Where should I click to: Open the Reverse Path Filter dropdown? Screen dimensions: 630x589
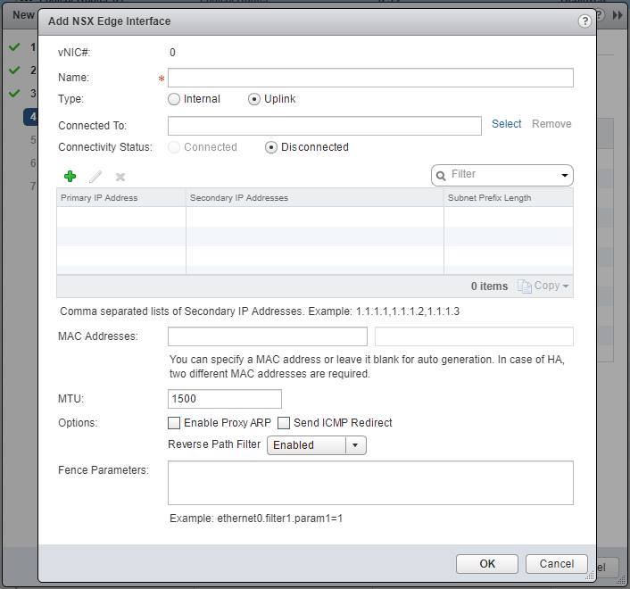click(354, 444)
